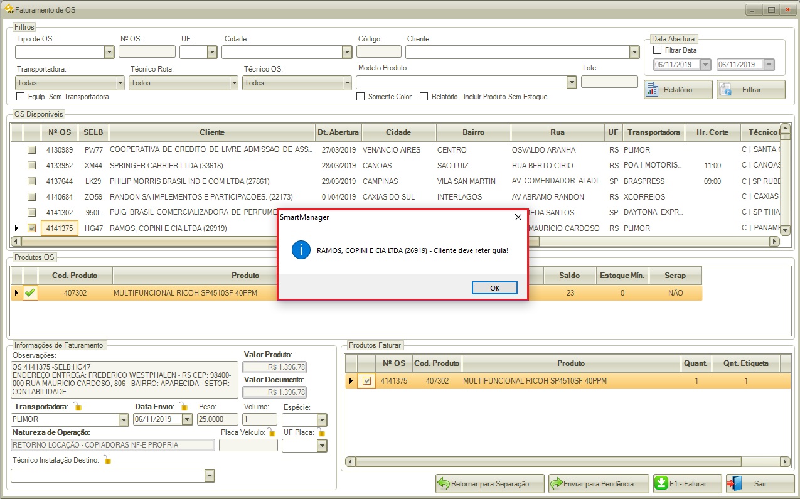Image resolution: width=800 pixels, height=499 pixels.
Task: Toggle the Filtrar Data checkbox
Action: click(x=658, y=50)
